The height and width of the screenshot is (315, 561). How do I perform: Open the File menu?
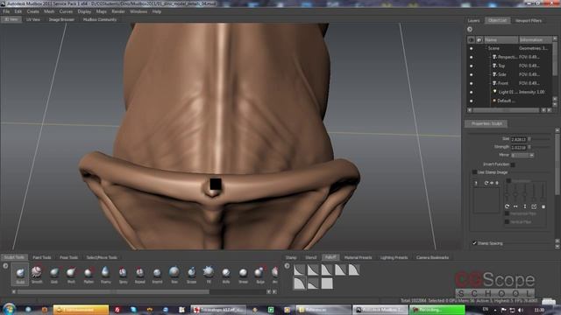tap(6, 11)
